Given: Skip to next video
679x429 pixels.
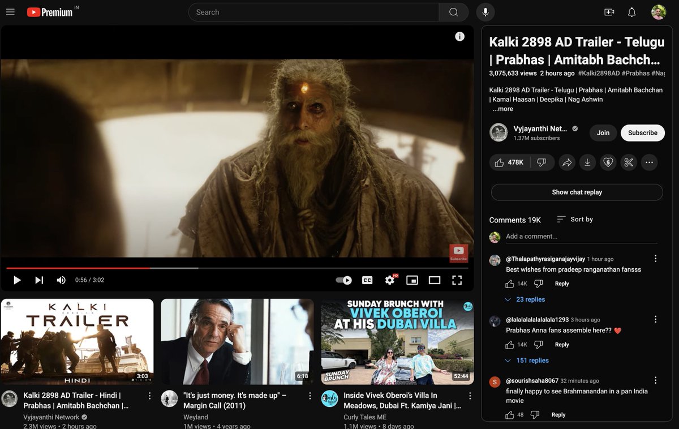Looking at the screenshot, I should [x=39, y=280].
